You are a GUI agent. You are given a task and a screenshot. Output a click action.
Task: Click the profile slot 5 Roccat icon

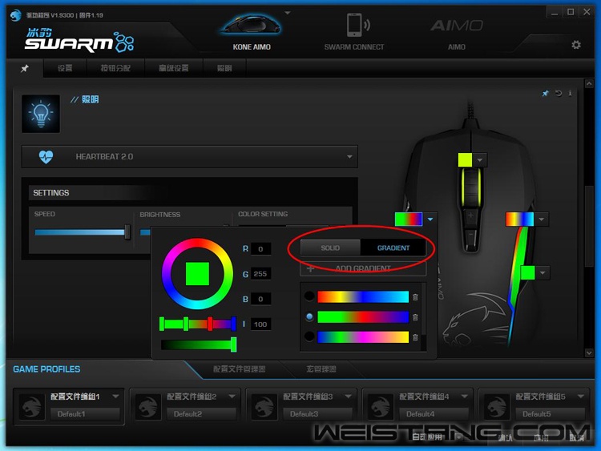point(496,407)
